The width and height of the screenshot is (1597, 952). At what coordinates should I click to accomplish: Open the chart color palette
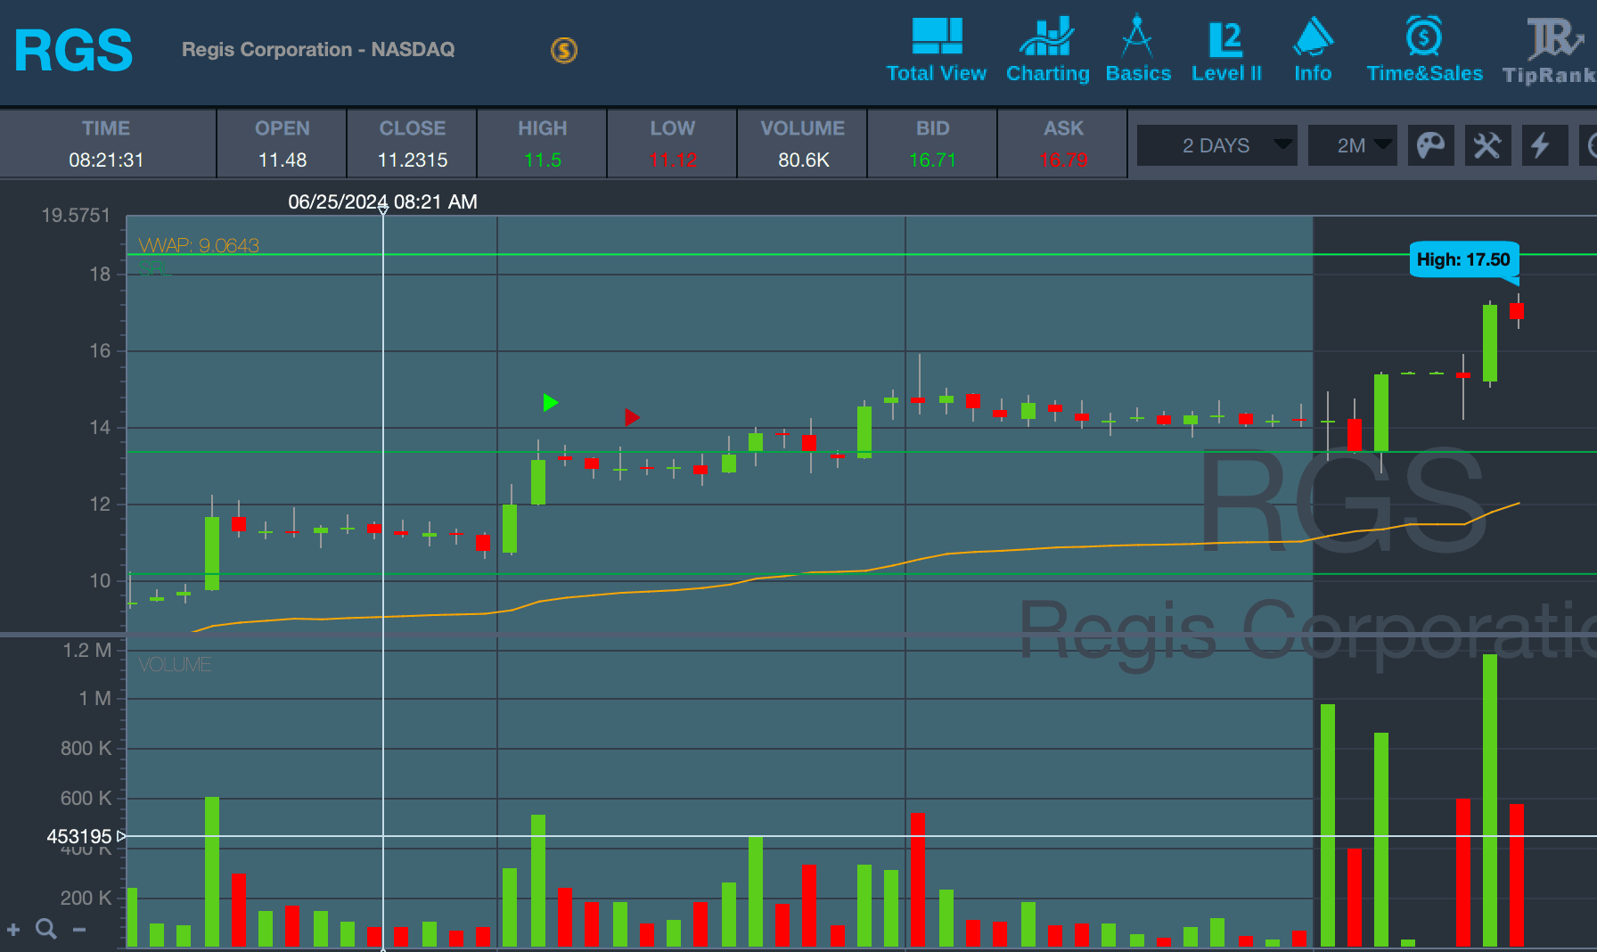tap(1430, 145)
